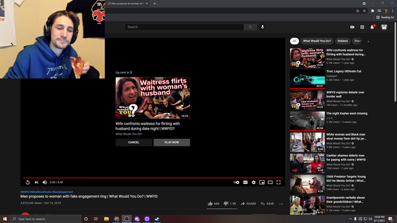Save video to playlist

tap(267, 204)
